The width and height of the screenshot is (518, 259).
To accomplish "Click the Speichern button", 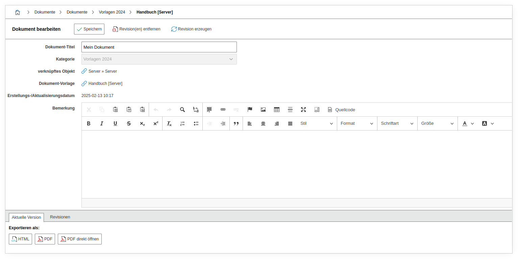I will coord(89,29).
